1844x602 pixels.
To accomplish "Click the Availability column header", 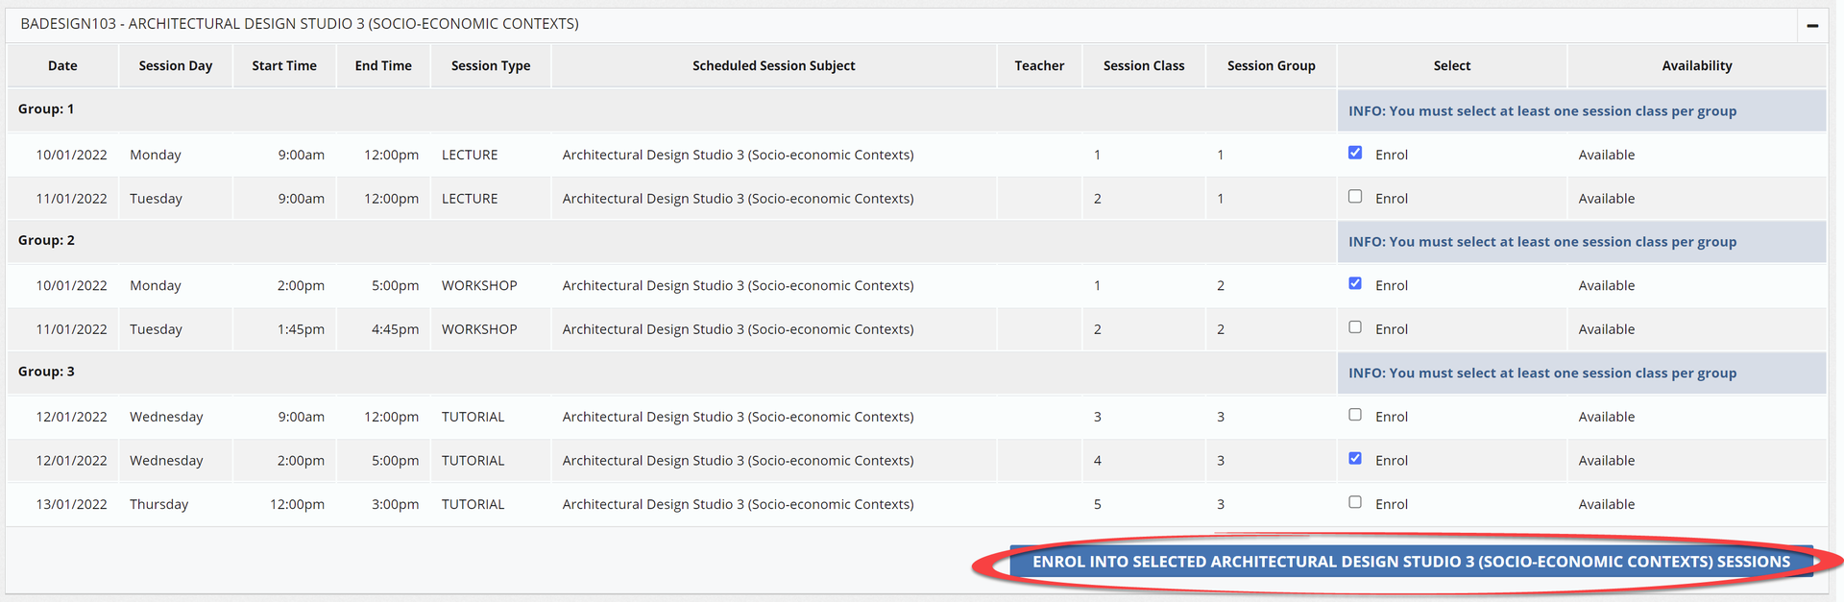I will pyautogui.click(x=1696, y=66).
